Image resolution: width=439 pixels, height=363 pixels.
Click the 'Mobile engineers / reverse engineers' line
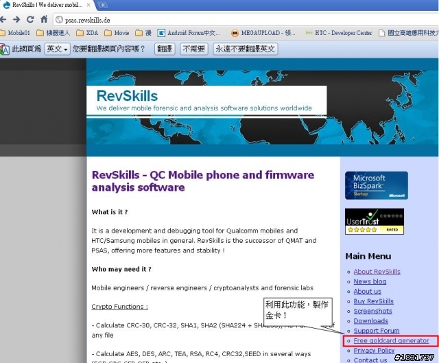click(x=202, y=288)
